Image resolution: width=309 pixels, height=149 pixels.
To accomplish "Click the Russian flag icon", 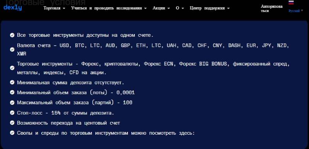I will tap(291, 3).
